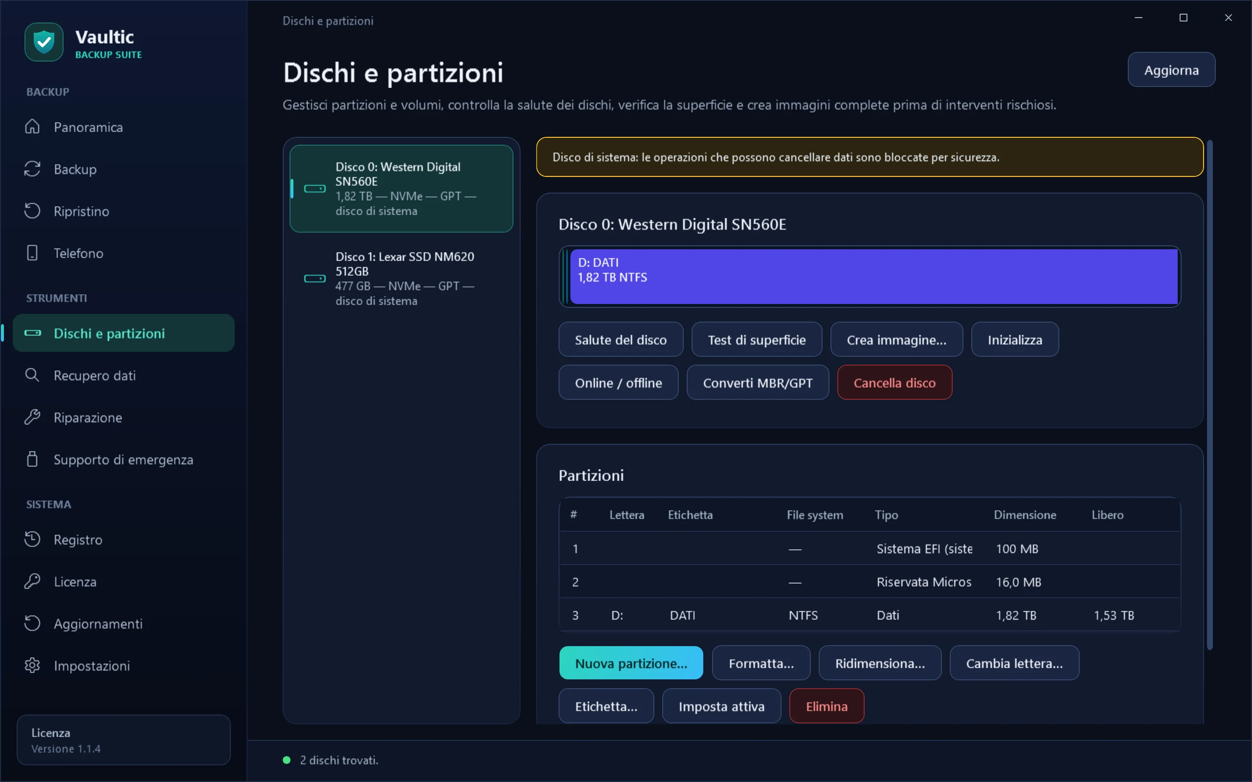Click the Supporto di emergenza USB icon

coord(32,459)
